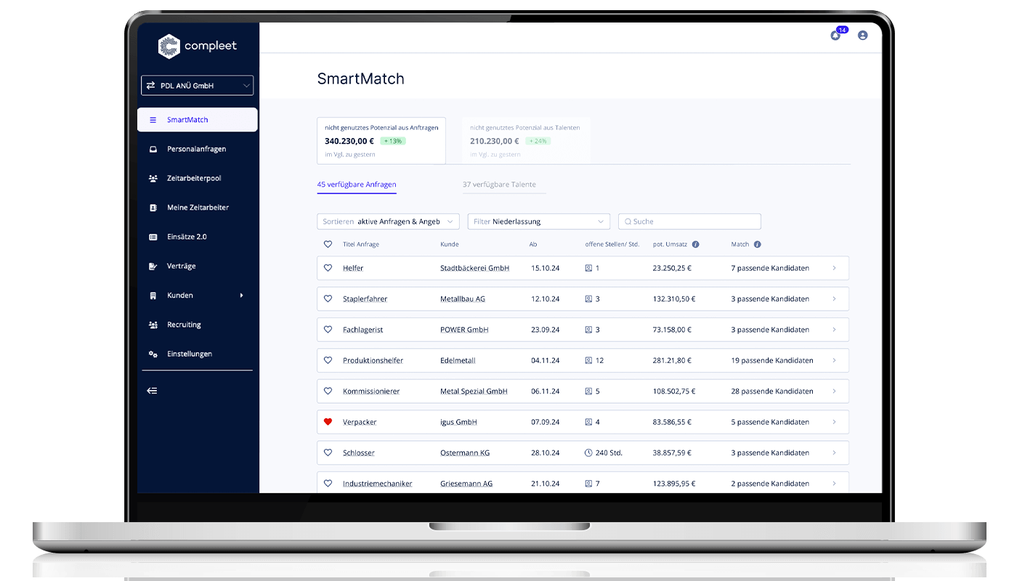Click the Titel Anfrage column header

click(361, 245)
